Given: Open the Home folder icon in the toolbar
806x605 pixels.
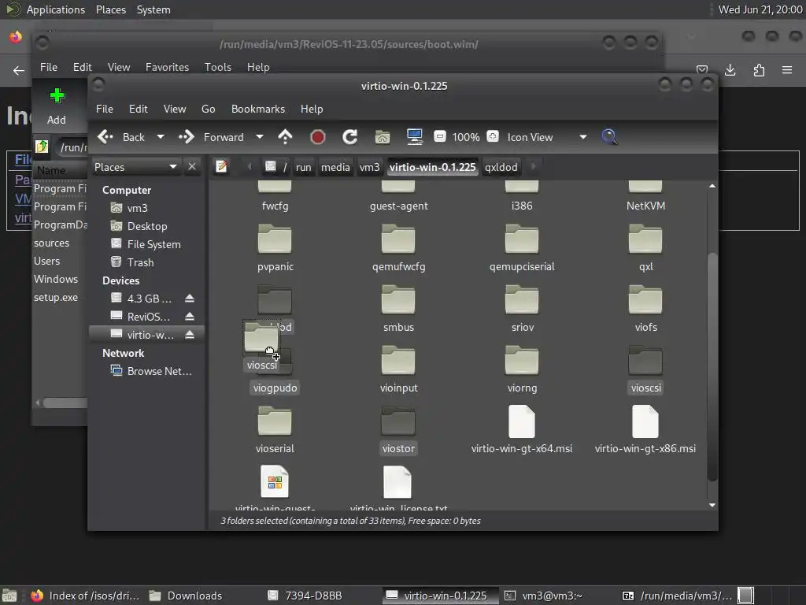Looking at the screenshot, I should click(x=383, y=137).
